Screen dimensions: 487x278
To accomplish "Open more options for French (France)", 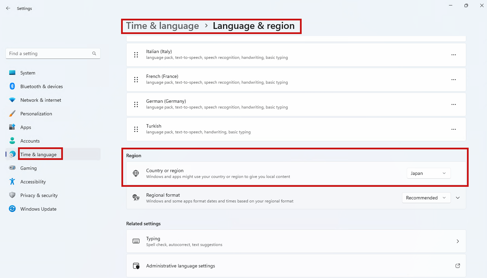I will pos(454,80).
